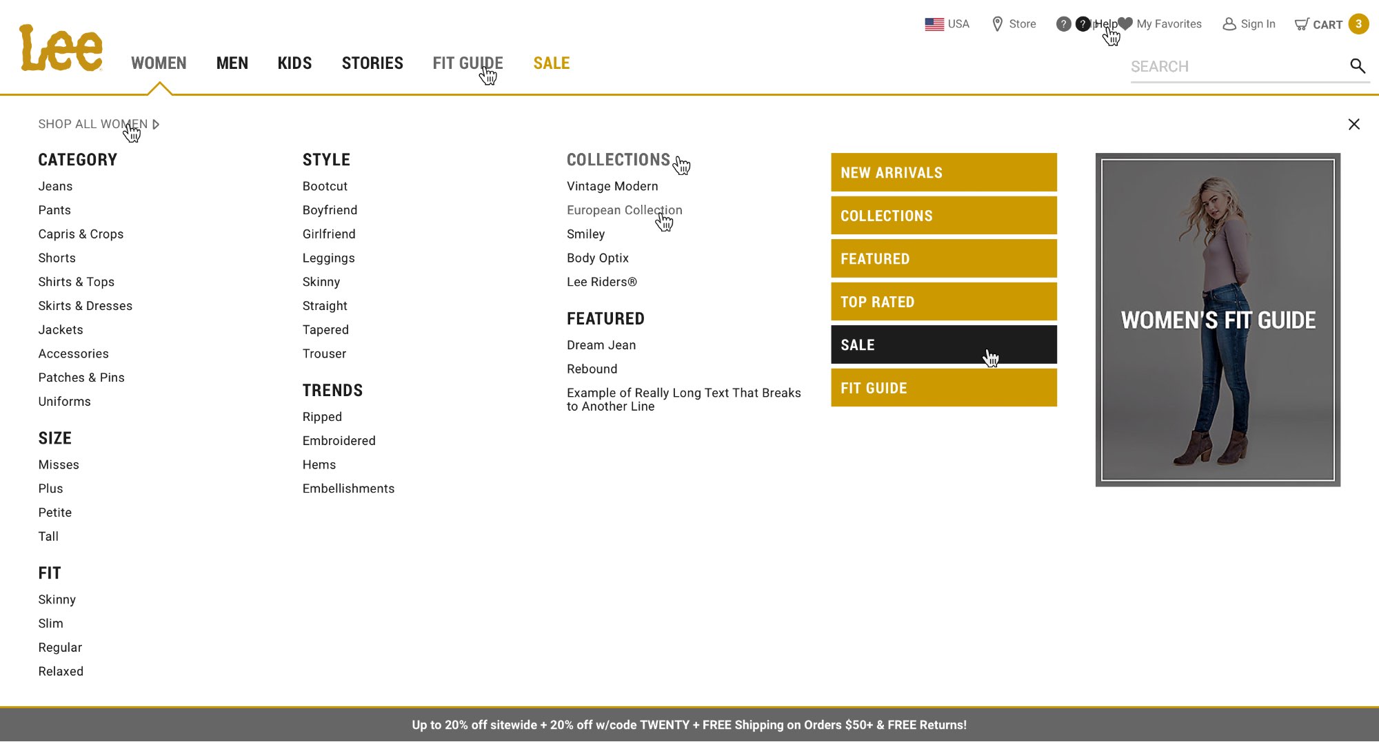Close the Women mega menu with X

1354,124
